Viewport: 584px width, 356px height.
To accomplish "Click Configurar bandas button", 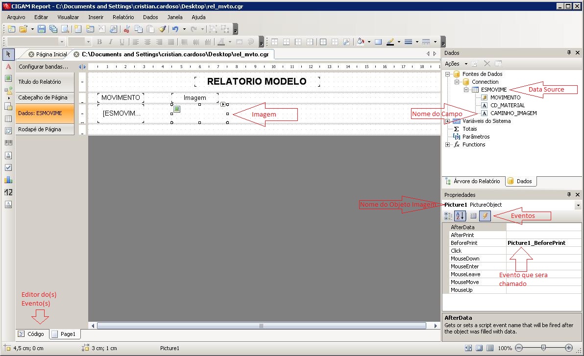I will point(44,67).
